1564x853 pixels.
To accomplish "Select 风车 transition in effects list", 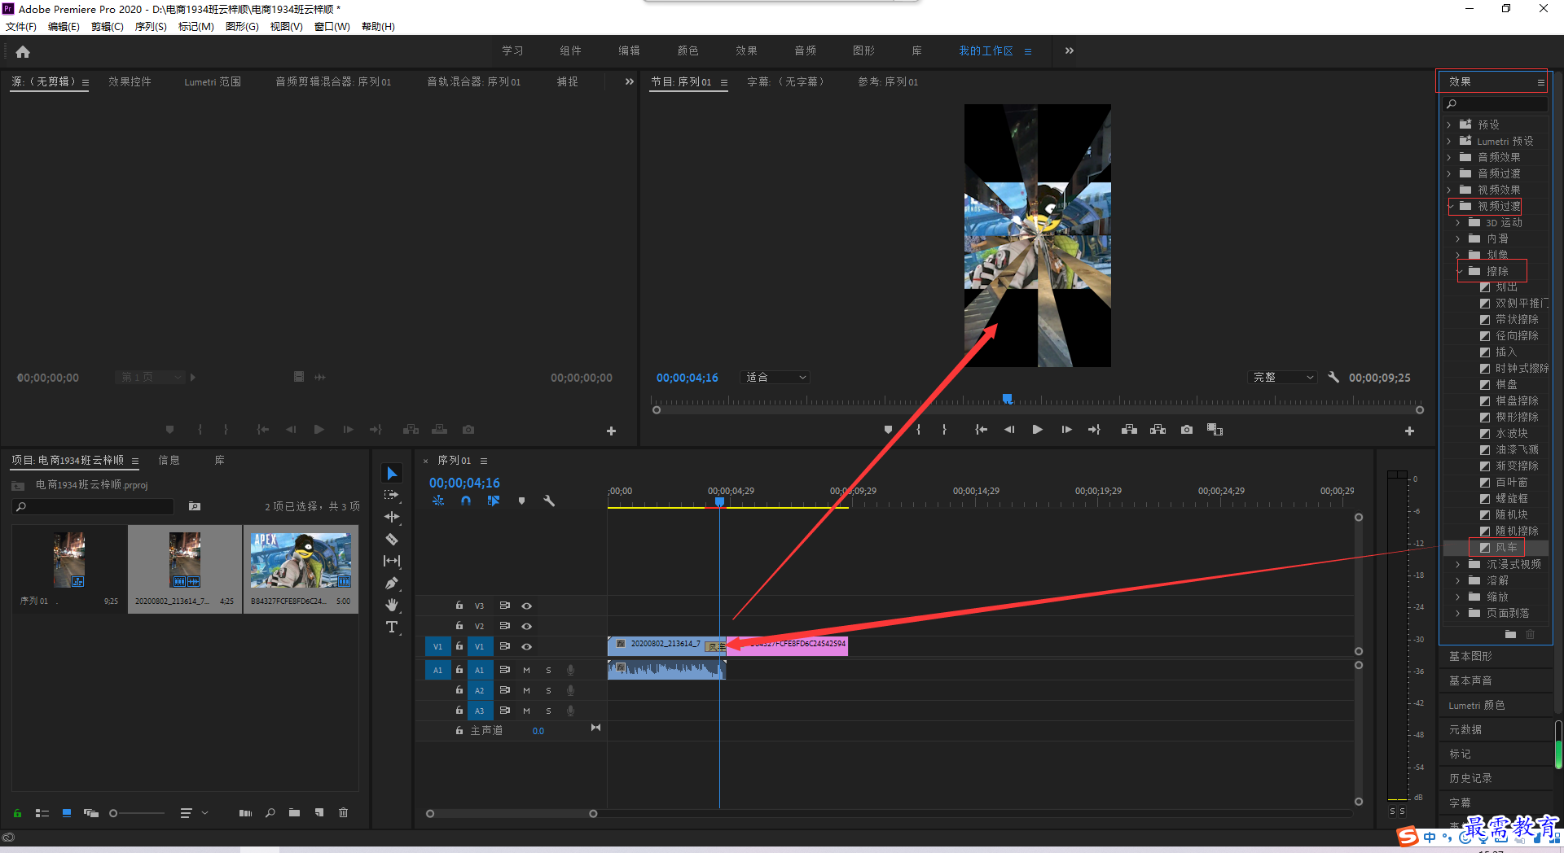I will coord(1507,548).
